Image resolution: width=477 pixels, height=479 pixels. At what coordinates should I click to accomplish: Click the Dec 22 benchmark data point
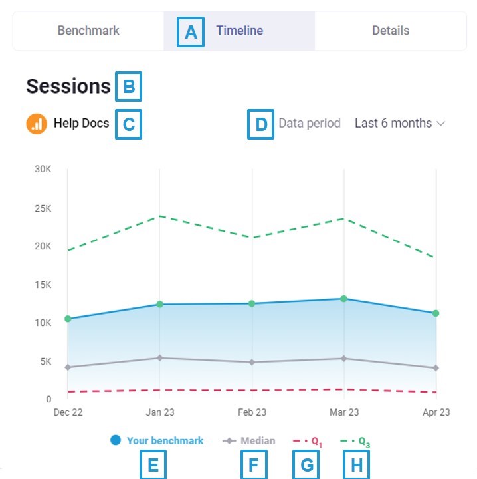(x=68, y=319)
